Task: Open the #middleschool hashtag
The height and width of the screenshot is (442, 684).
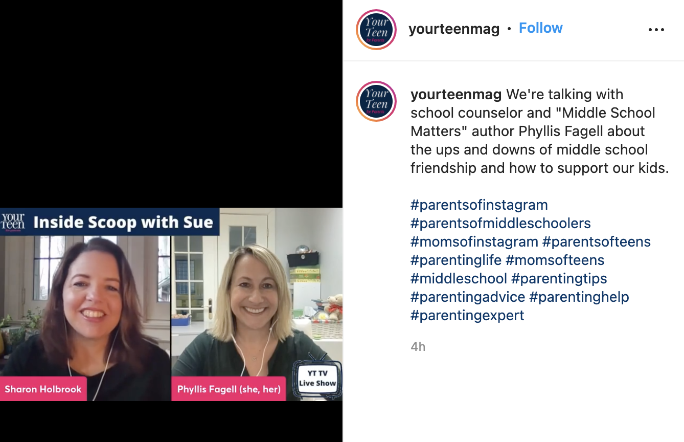Action: (459, 279)
